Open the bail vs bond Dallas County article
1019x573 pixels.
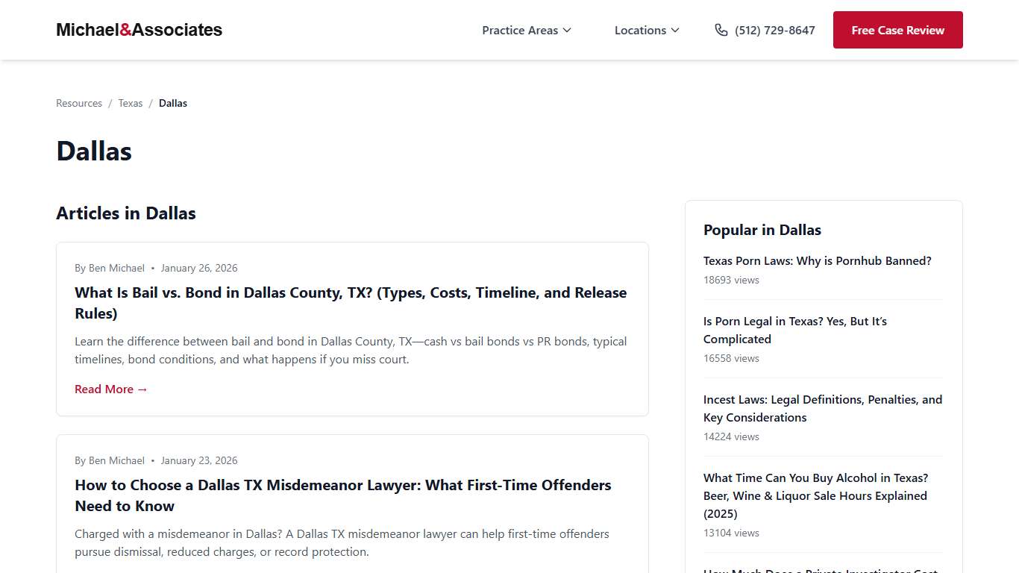point(350,303)
